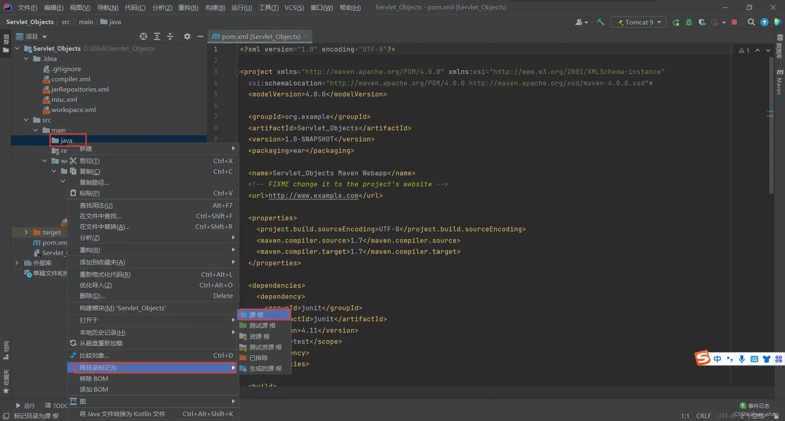Open the Database side panel icon
The width and height of the screenshot is (785, 421).
click(x=779, y=46)
